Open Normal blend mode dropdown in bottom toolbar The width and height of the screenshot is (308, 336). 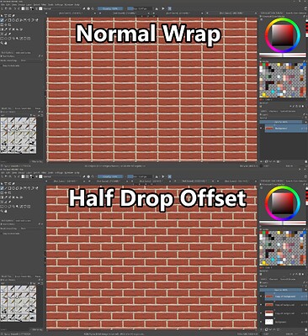62,176
